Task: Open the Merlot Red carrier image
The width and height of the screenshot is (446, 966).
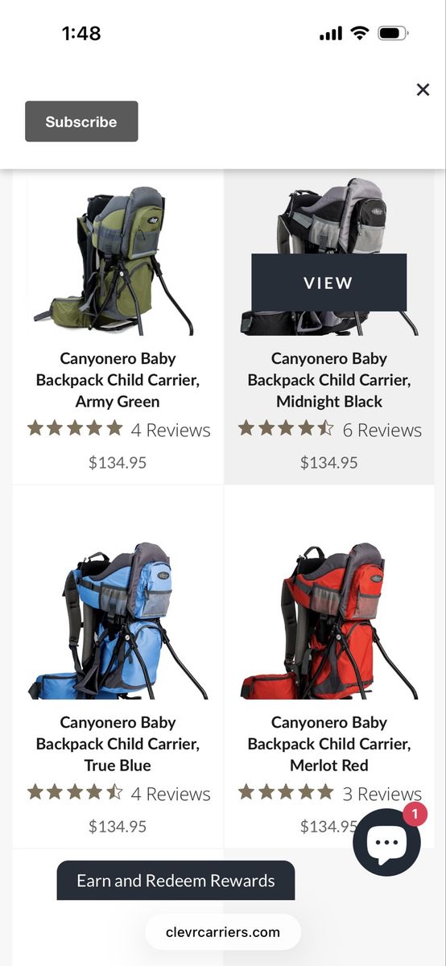Action: tap(329, 620)
